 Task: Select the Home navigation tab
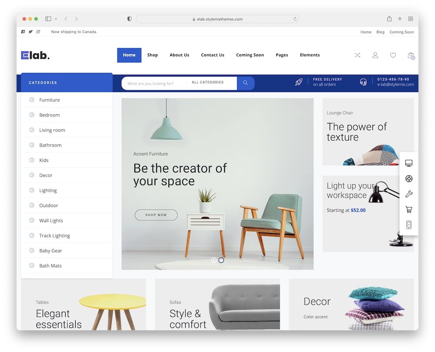129,55
